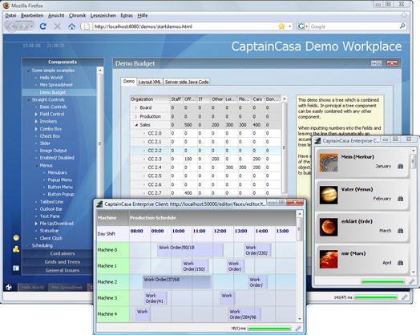Open the URL history dropdown arrow
The width and height of the screenshot is (420, 335).
tap(290, 26)
